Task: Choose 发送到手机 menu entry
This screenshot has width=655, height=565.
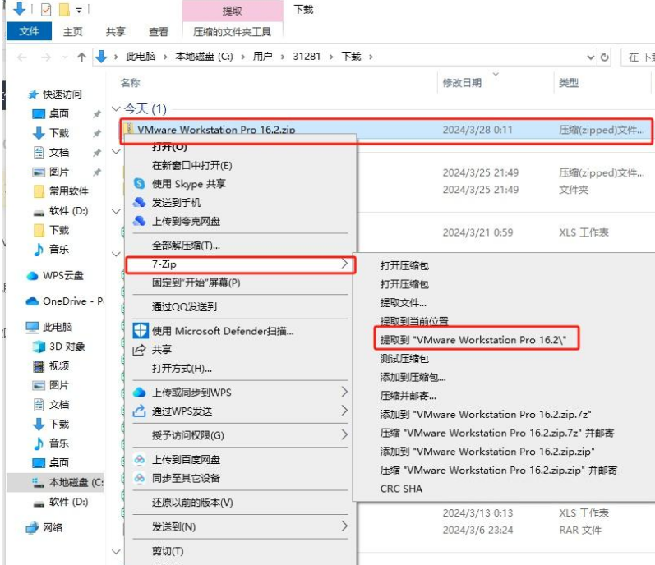Action: [x=241, y=203]
